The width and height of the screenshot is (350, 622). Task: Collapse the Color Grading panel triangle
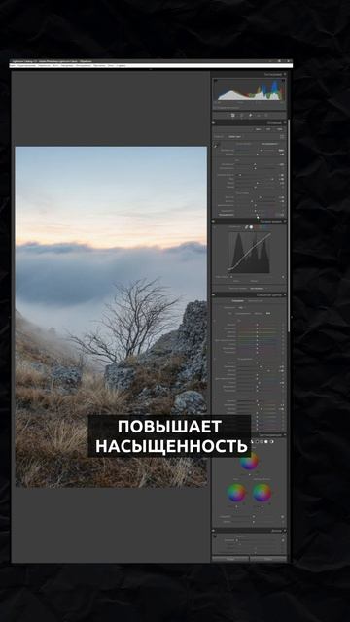coord(285,435)
